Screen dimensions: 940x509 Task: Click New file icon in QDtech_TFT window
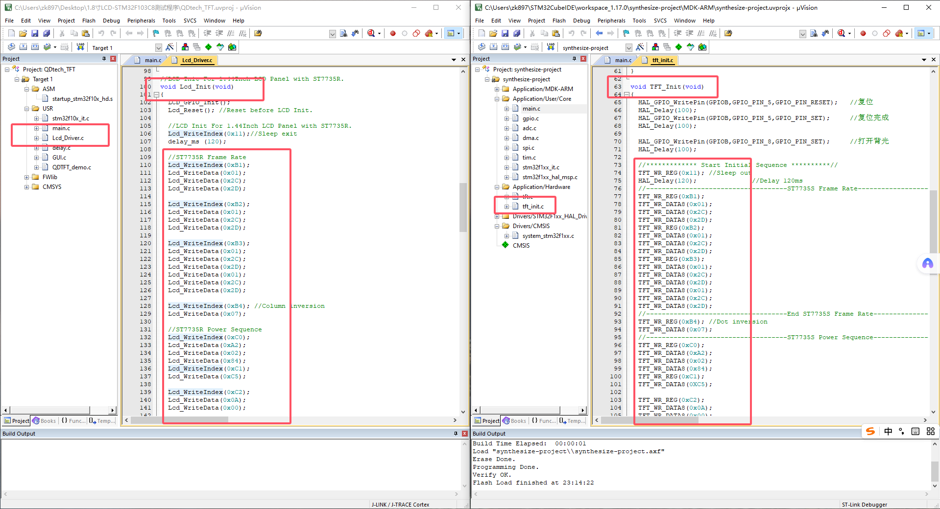[11, 33]
